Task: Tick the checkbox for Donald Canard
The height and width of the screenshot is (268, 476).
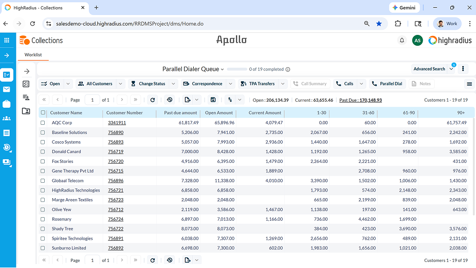Action: coord(43,151)
